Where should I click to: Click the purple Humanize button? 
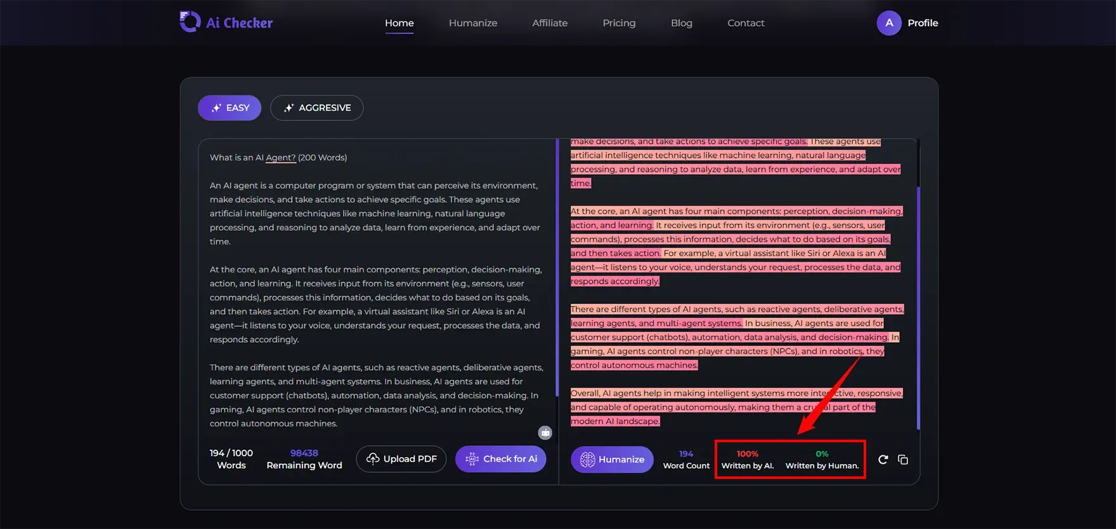(x=612, y=459)
